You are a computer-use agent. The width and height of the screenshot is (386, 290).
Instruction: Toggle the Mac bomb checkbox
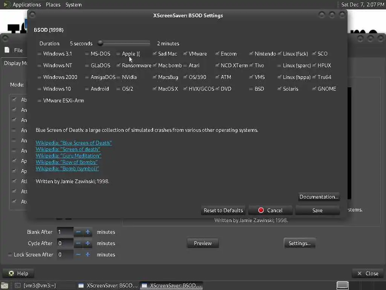coord(154,66)
